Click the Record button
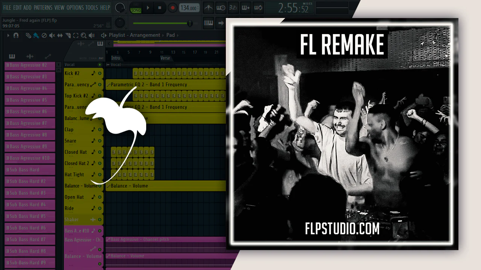Screen dimensions: 481x270 [172, 7]
